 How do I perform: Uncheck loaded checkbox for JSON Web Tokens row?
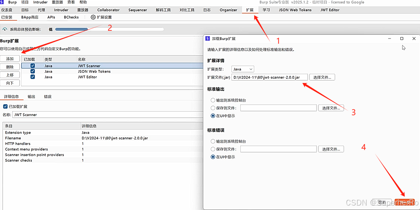pyautogui.click(x=32, y=71)
